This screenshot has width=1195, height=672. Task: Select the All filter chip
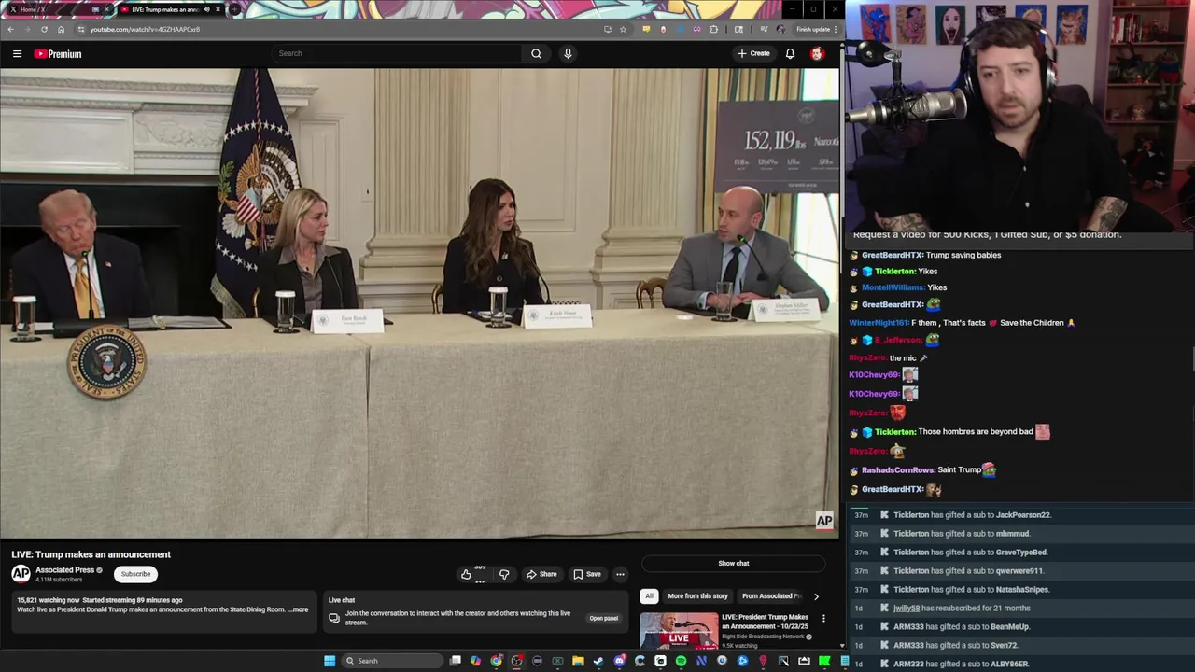tap(649, 595)
